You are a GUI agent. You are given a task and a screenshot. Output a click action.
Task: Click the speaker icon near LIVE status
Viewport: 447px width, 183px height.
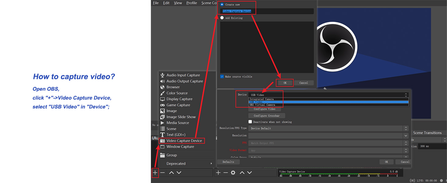pos(412,180)
